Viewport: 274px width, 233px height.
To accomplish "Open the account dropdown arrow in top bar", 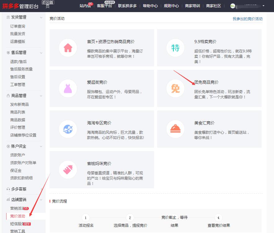I will click(263, 6).
